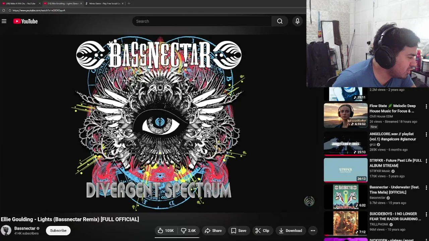Open the $UICIDEBOY$ video thumbnail
This screenshot has width=429, height=241.
pos(346,223)
